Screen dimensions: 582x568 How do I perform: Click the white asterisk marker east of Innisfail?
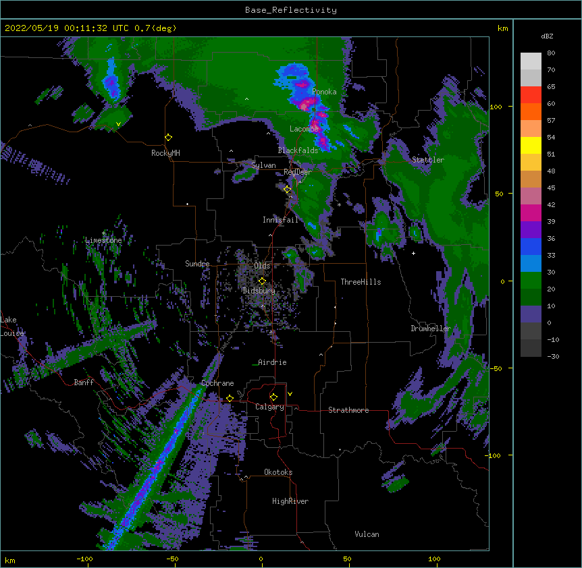339,205
